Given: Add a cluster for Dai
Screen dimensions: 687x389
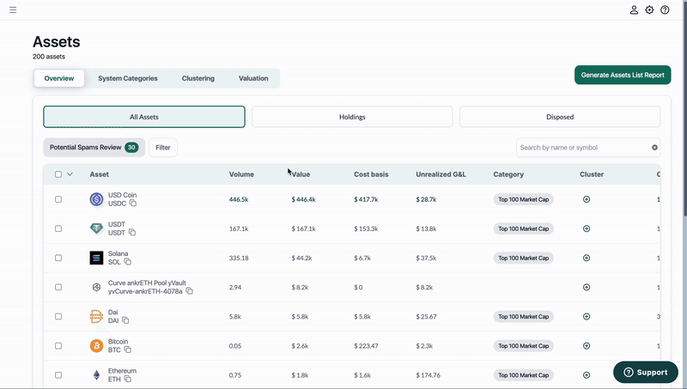Looking at the screenshot, I should click(x=587, y=317).
